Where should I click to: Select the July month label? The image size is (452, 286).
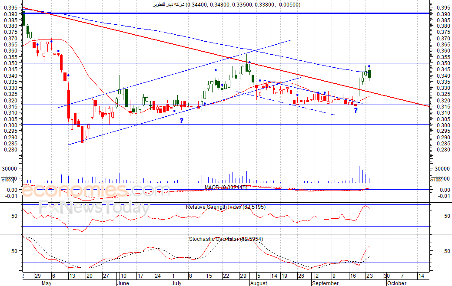(176, 283)
